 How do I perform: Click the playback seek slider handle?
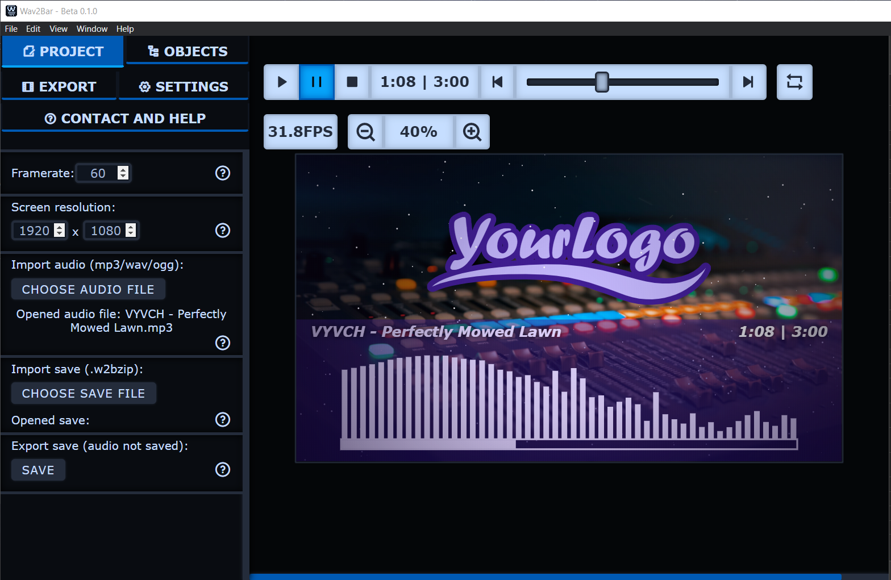click(x=602, y=82)
